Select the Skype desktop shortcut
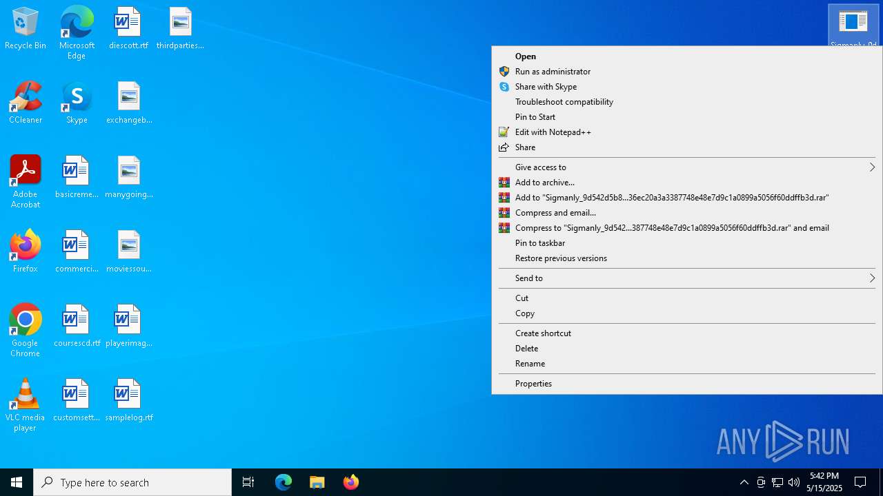The width and height of the screenshot is (883, 496). coord(77,103)
